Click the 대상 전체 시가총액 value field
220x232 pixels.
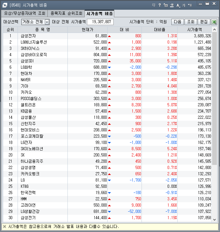[x=100, y=22]
